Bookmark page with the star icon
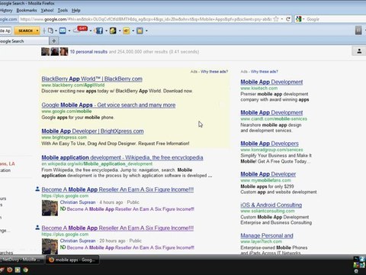 (x=276, y=19)
